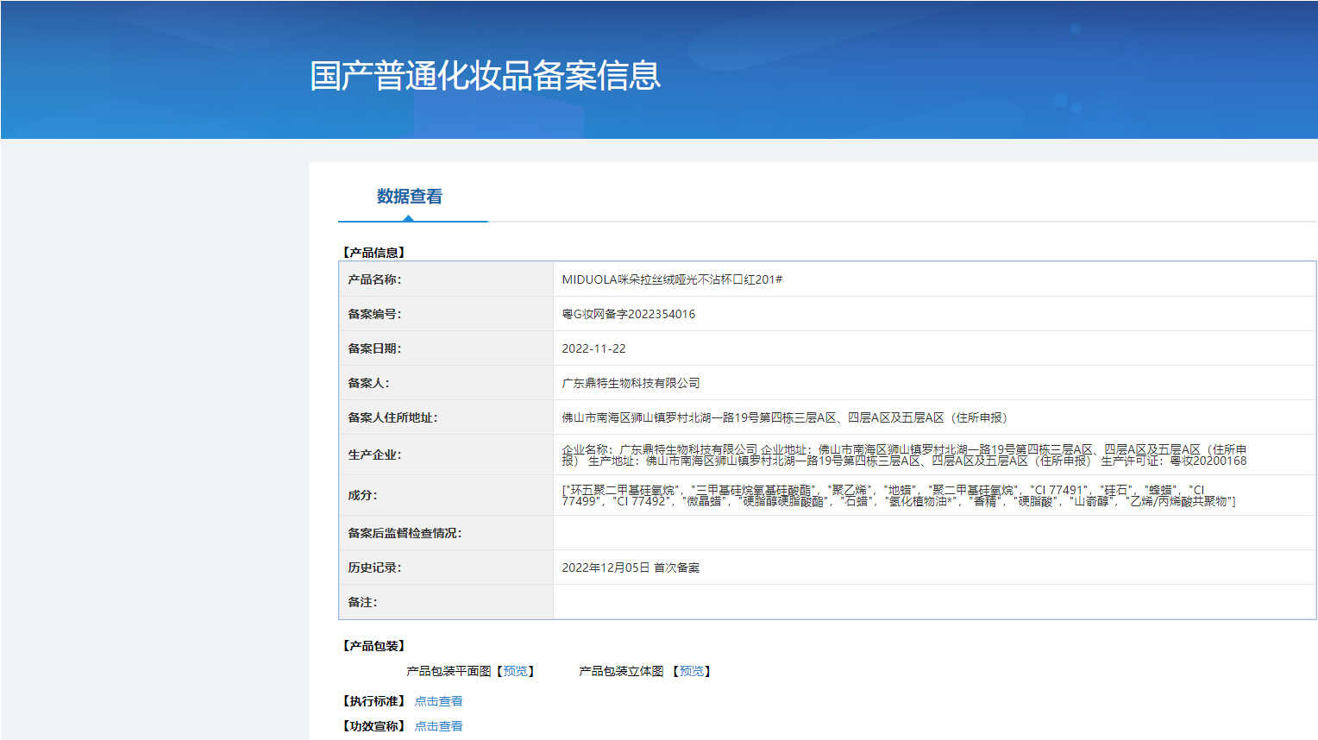The height and width of the screenshot is (740, 1318).
Task: Click the small triangle marker under 数据查看
Action: pyautogui.click(x=409, y=218)
